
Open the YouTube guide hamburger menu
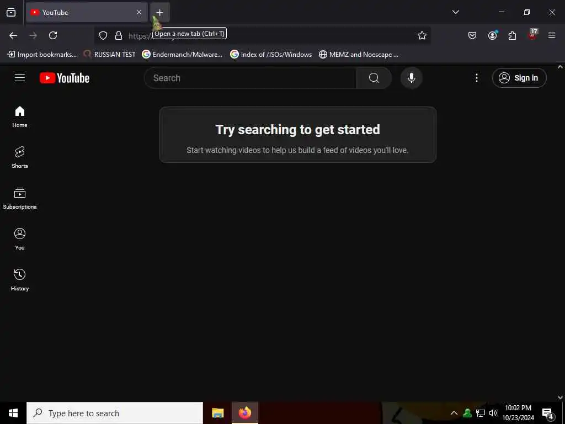(x=20, y=78)
